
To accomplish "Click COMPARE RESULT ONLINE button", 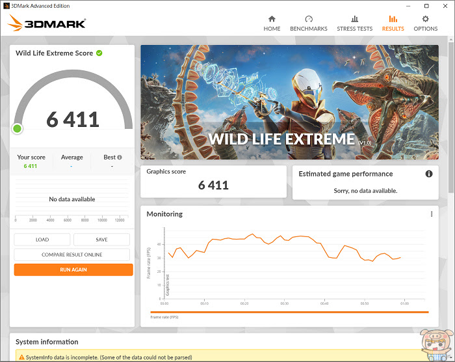I will pyautogui.click(x=72, y=255).
